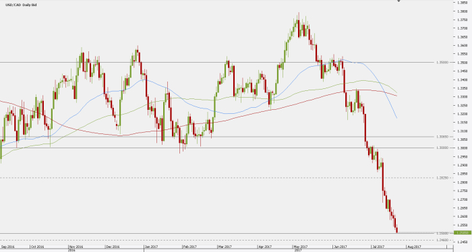Click the Aug 2017 date axis label
The height and width of the screenshot is (252, 472).
pos(414,247)
